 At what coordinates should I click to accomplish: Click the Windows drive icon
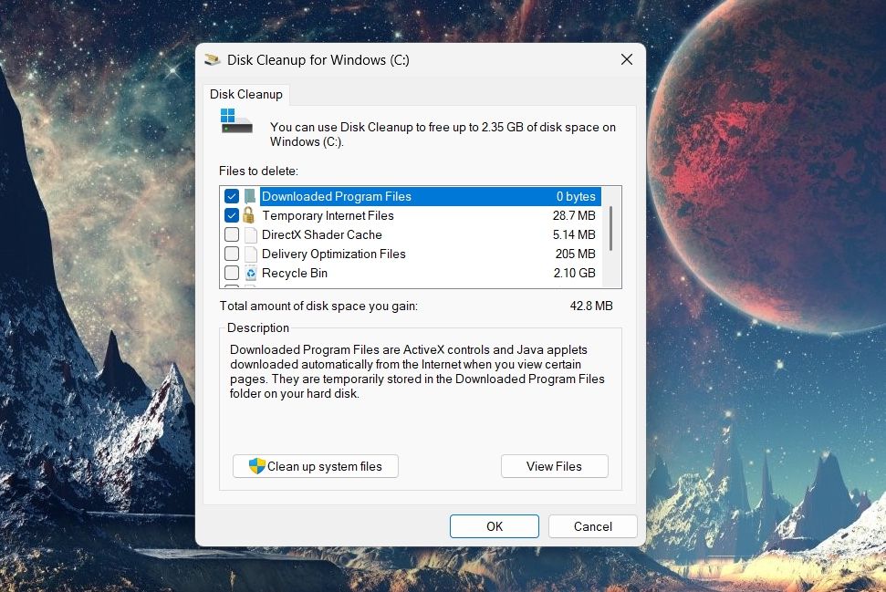click(x=236, y=121)
